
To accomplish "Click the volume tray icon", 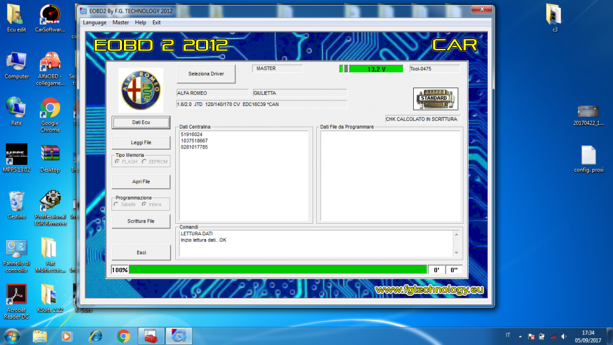I will pyautogui.click(x=564, y=336).
